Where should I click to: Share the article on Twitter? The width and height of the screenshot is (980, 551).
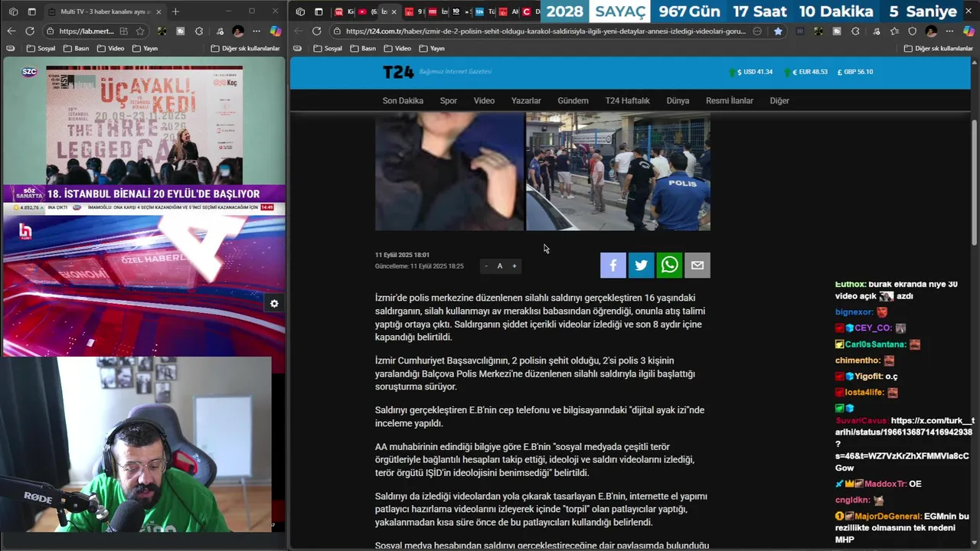click(641, 265)
